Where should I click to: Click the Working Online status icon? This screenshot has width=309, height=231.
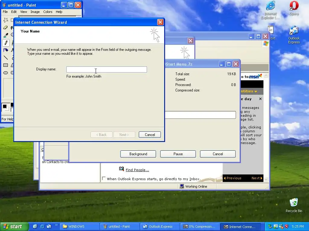click(x=182, y=186)
